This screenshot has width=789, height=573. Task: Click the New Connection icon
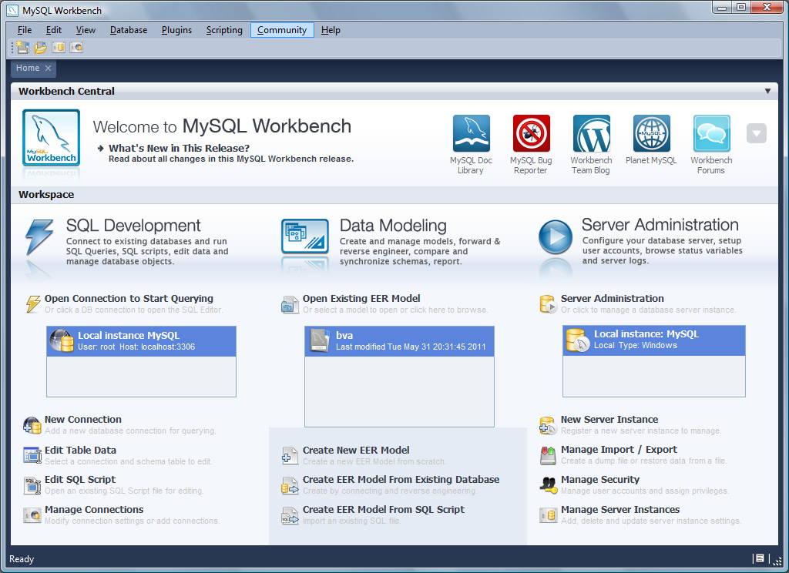(32, 426)
